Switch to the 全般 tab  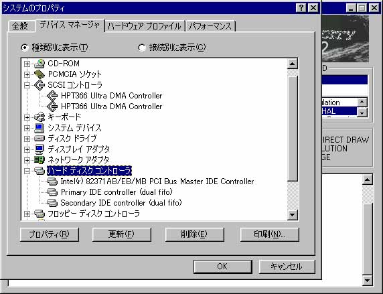click(x=20, y=26)
